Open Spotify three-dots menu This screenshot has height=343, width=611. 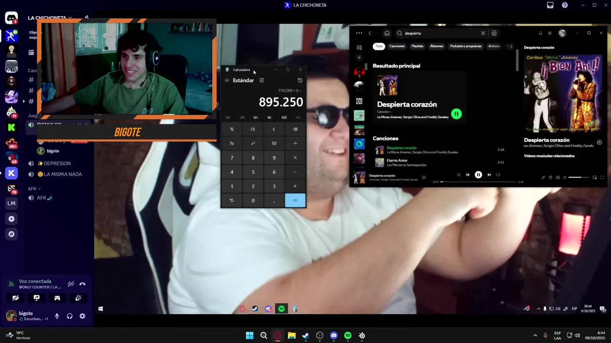359,33
